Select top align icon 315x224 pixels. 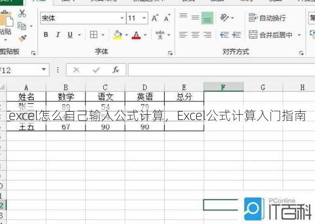[x=183, y=15]
